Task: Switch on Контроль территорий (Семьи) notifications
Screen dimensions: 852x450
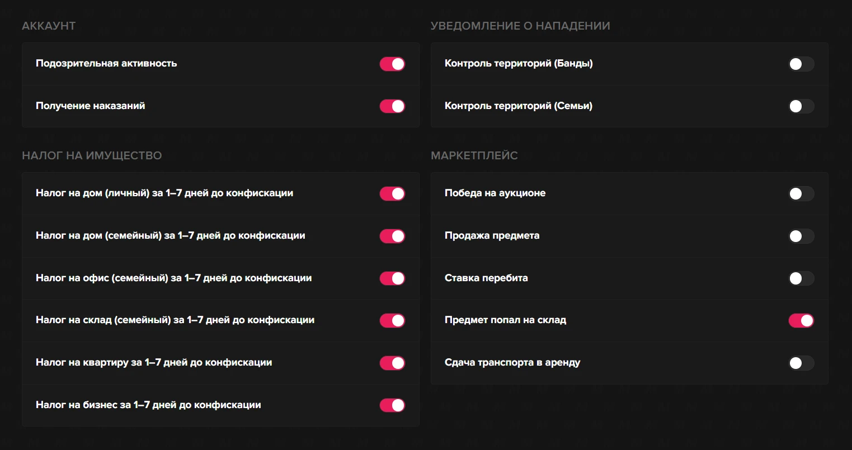Action: [801, 106]
